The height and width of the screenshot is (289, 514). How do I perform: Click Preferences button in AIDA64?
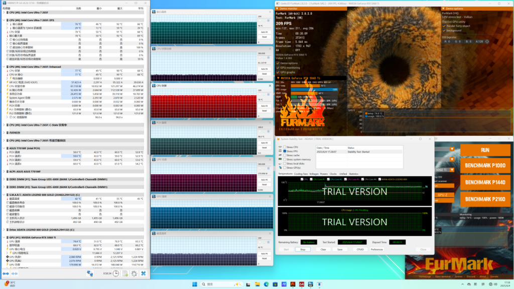(376, 249)
